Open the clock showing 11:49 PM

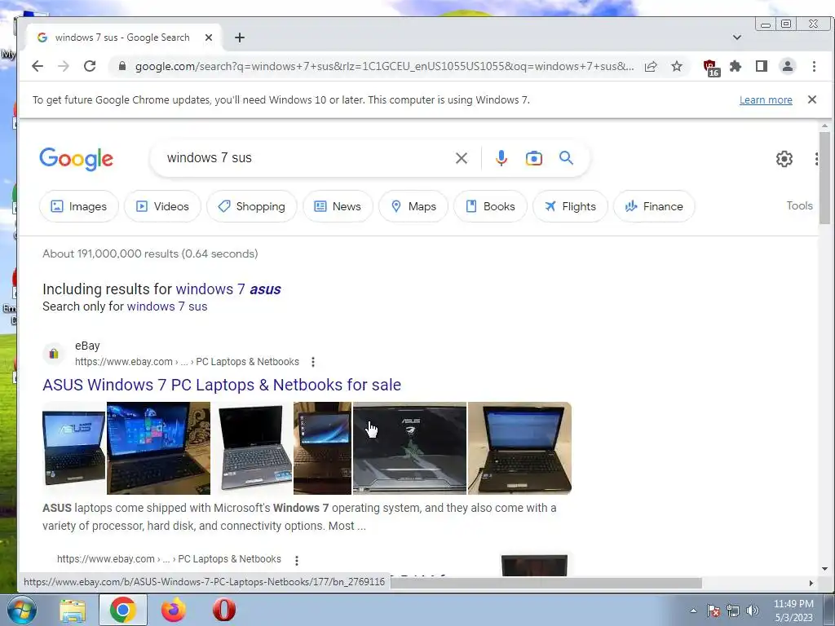793,611
